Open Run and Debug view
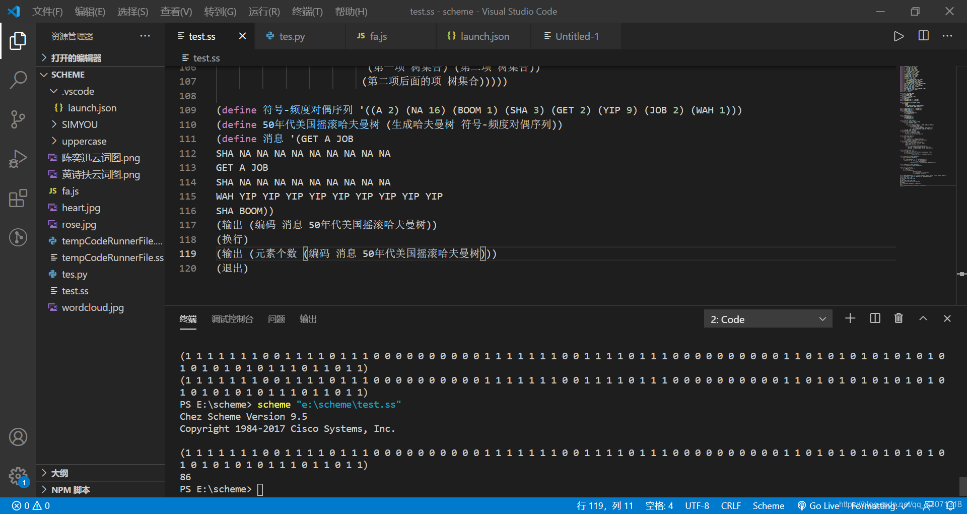The image size is (967, 514). (18, 159)
